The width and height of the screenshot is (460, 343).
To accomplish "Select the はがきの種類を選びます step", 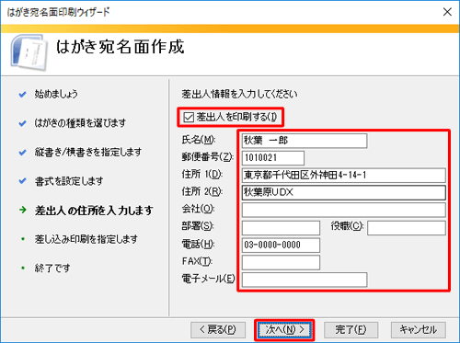I will coord(80,123).
